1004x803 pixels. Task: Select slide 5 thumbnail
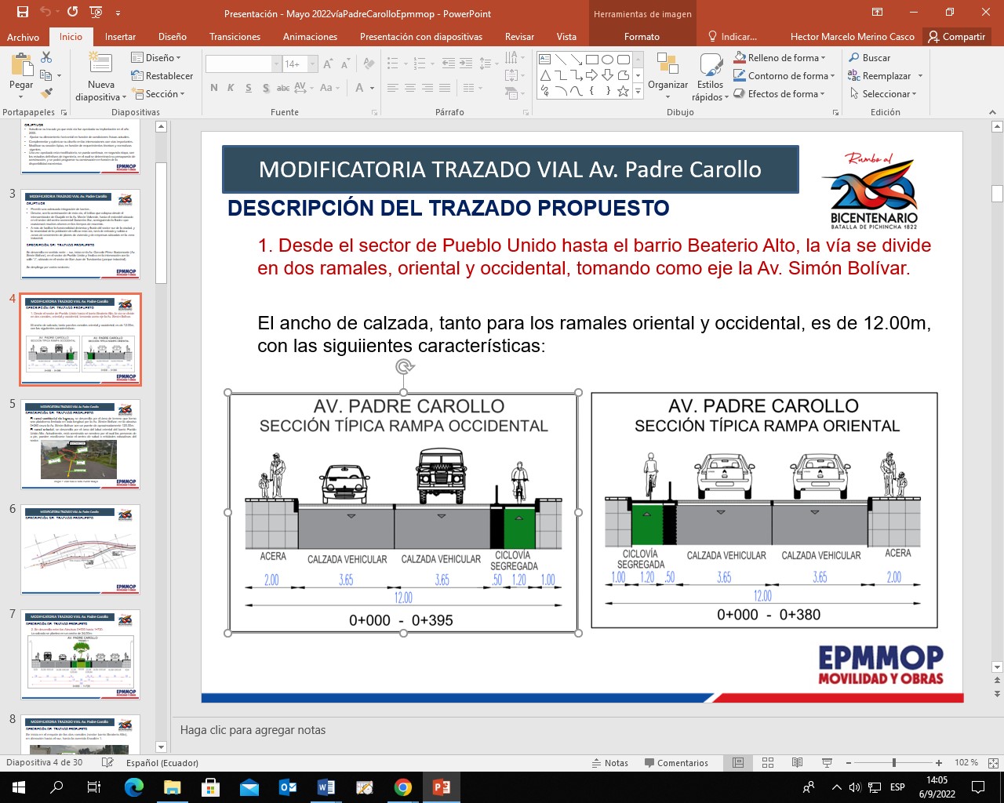point(81,445)
